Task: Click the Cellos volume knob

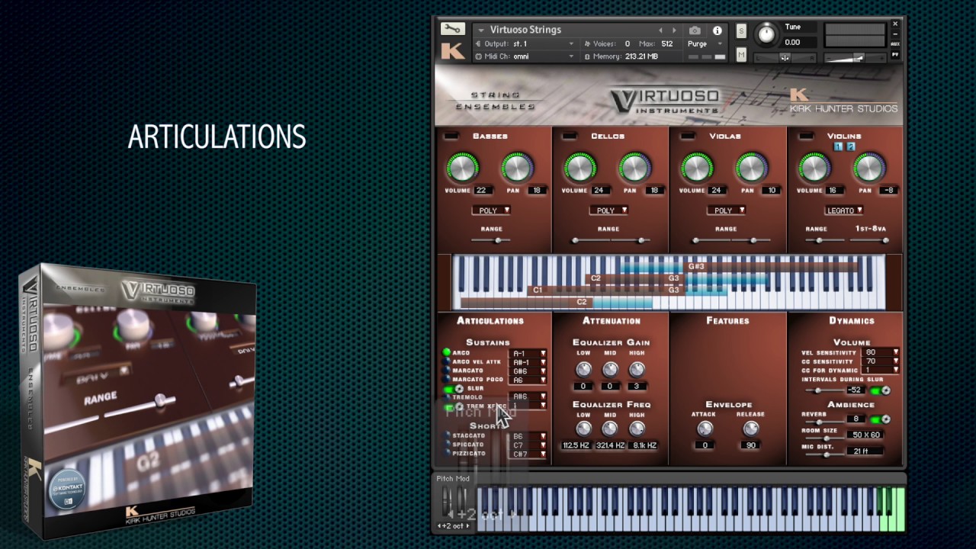Action: coord(579,167)
